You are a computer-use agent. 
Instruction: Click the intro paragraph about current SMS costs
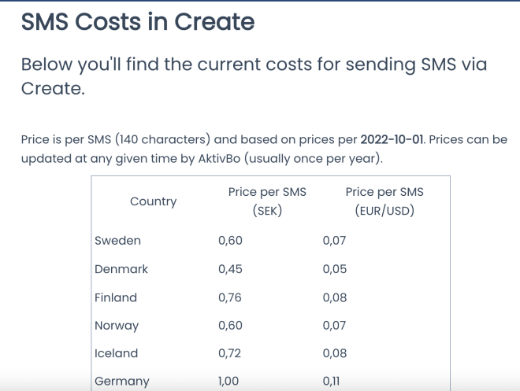point(254,76)
